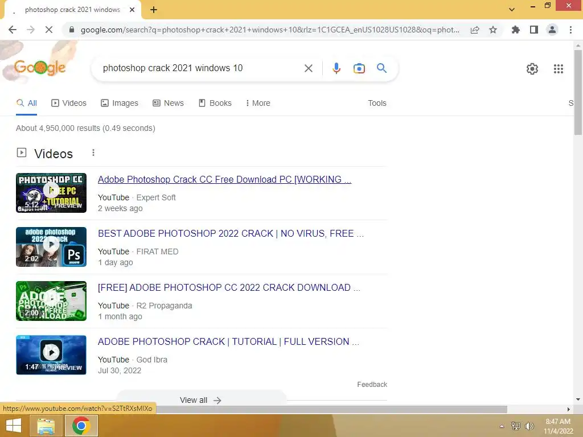
Task: Click the address bar URL
Action: [x=269, y=30]
